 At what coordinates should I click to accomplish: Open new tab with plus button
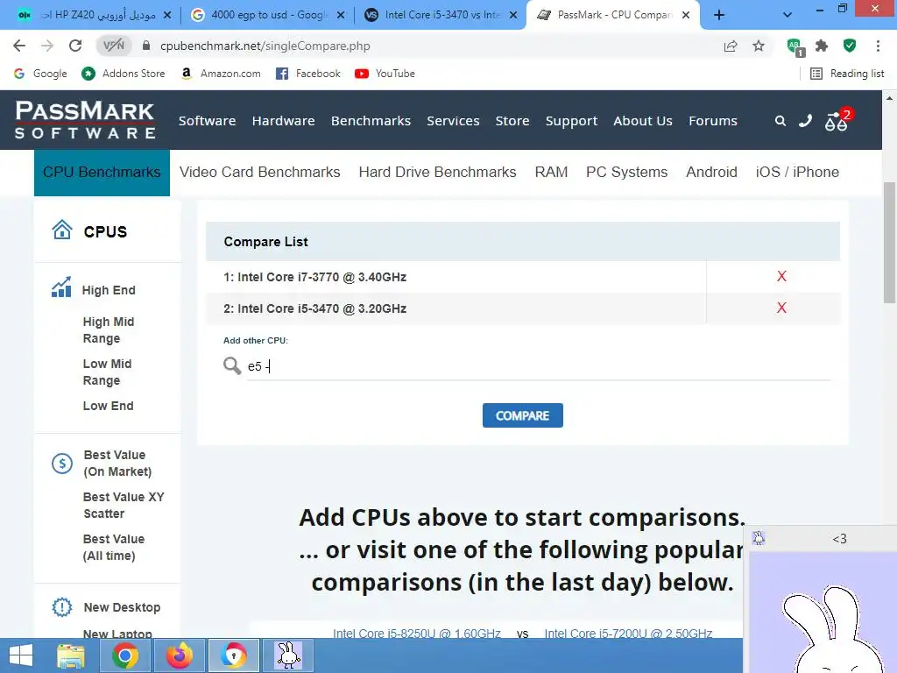point(719,15)
